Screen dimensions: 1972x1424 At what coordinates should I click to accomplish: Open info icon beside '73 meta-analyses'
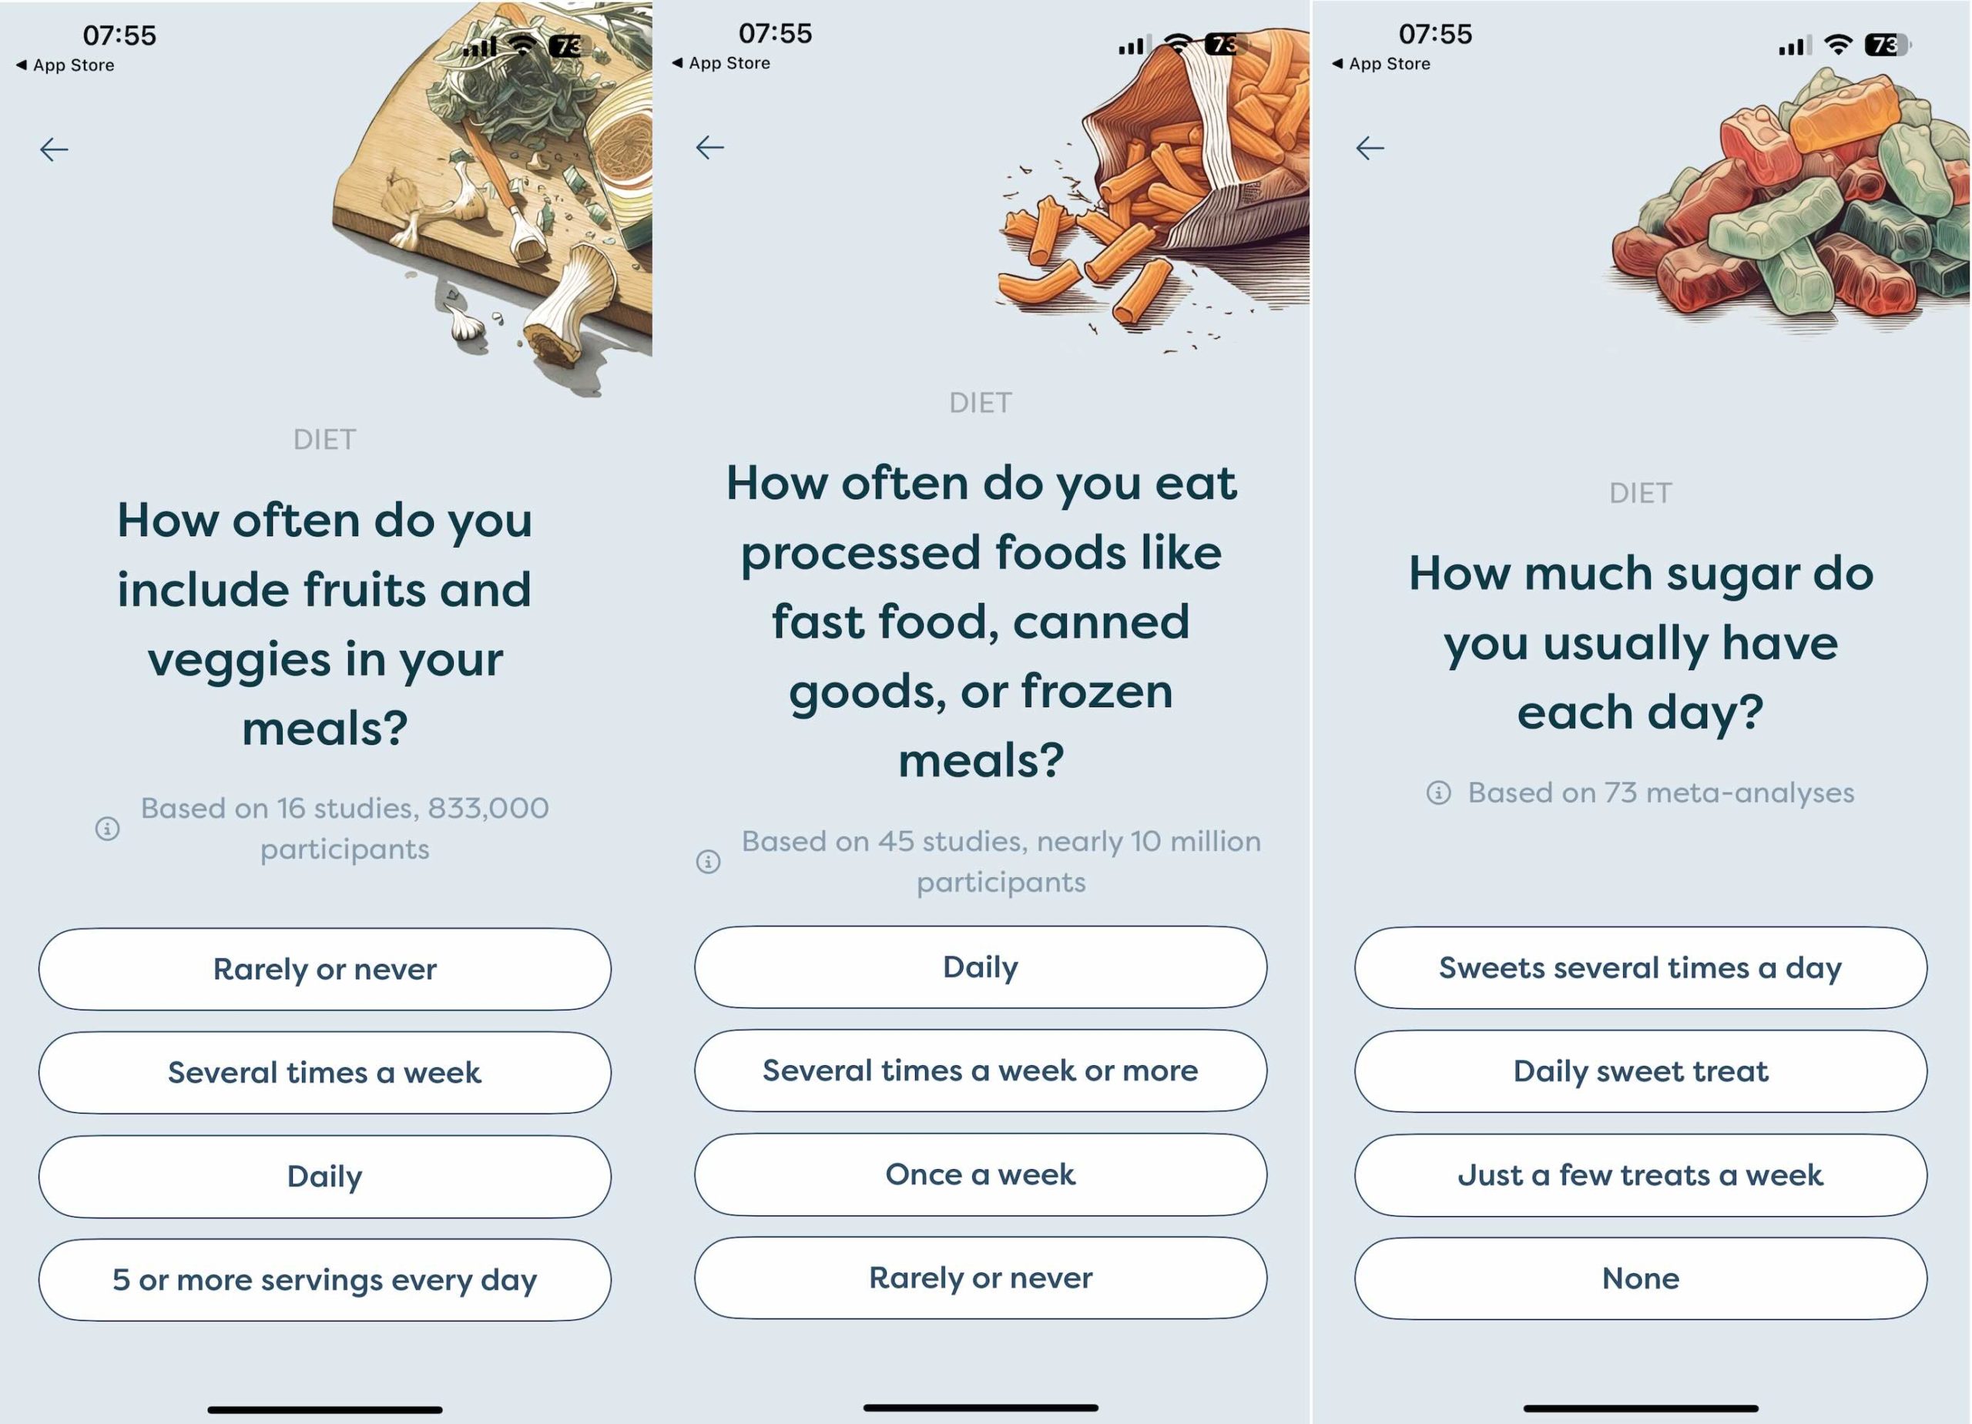pyautogui.click(x=1439, y=792)
